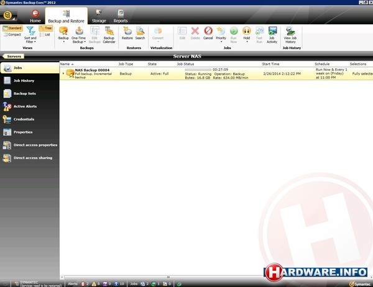373x287 pixels.
Task: Open the Reports tab
Action: click(121, 16)
